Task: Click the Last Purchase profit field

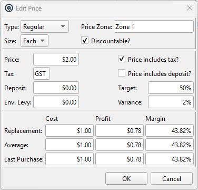Action: click(x=120, y=159)
